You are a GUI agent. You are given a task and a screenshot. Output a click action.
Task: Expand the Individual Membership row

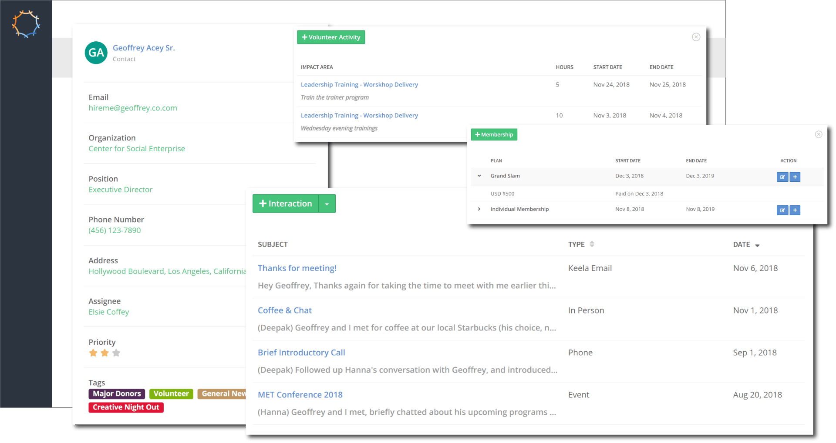479,209
